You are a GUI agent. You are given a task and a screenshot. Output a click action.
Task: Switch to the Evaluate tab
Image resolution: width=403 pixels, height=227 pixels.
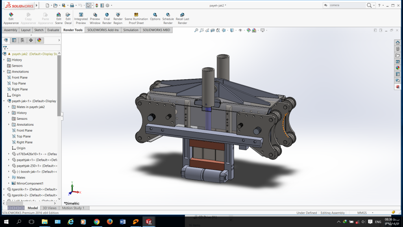tap(53, 30)
